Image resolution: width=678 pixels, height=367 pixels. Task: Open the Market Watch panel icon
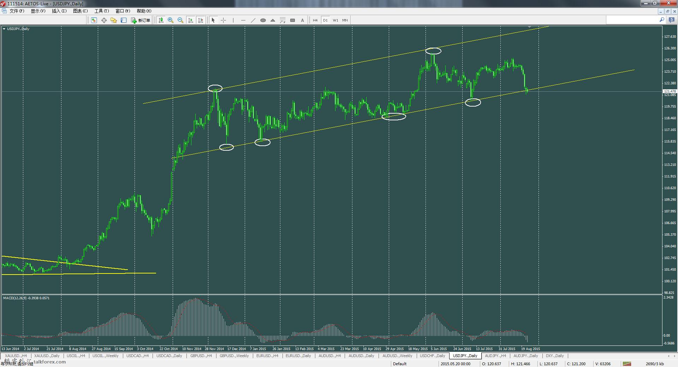(x=94, y=20)
